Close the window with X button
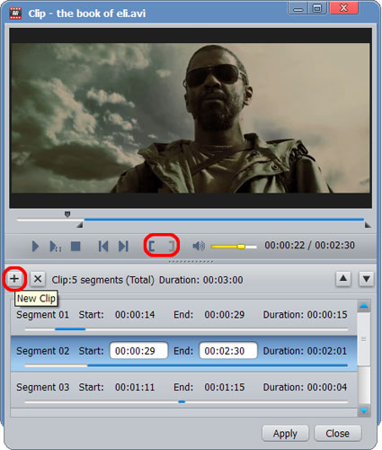382x450 pixels. click(344, 8)
